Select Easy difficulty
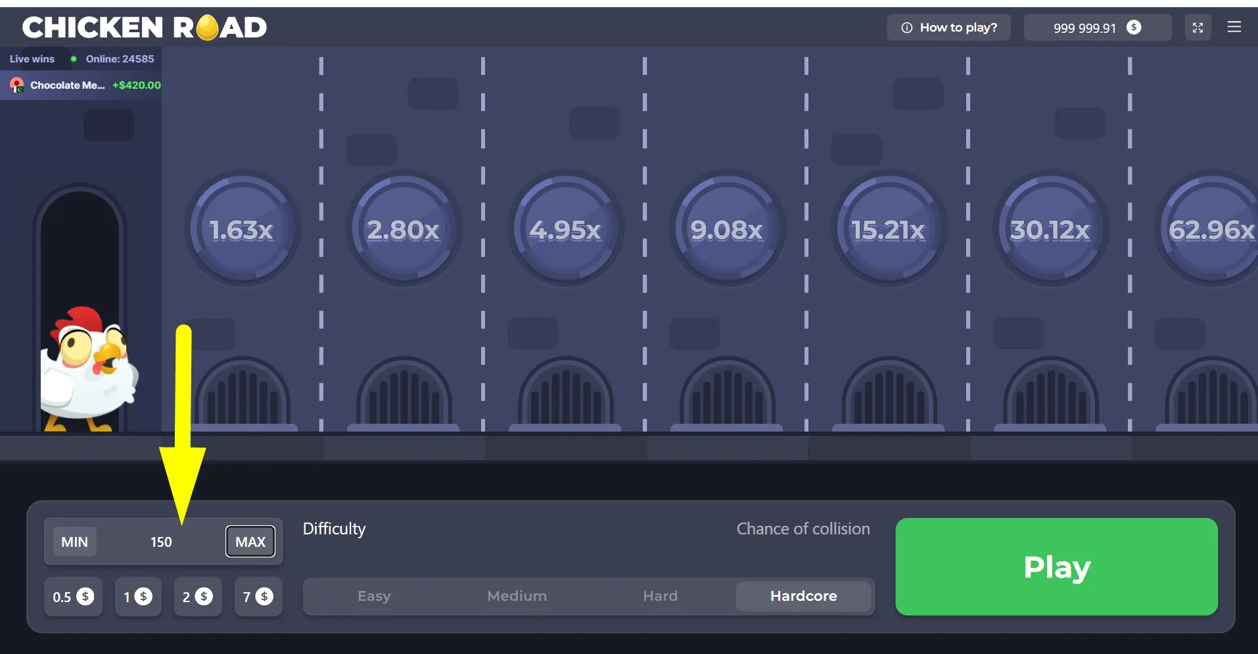This screenshot has height=654, width=1258. pos(374,596)
